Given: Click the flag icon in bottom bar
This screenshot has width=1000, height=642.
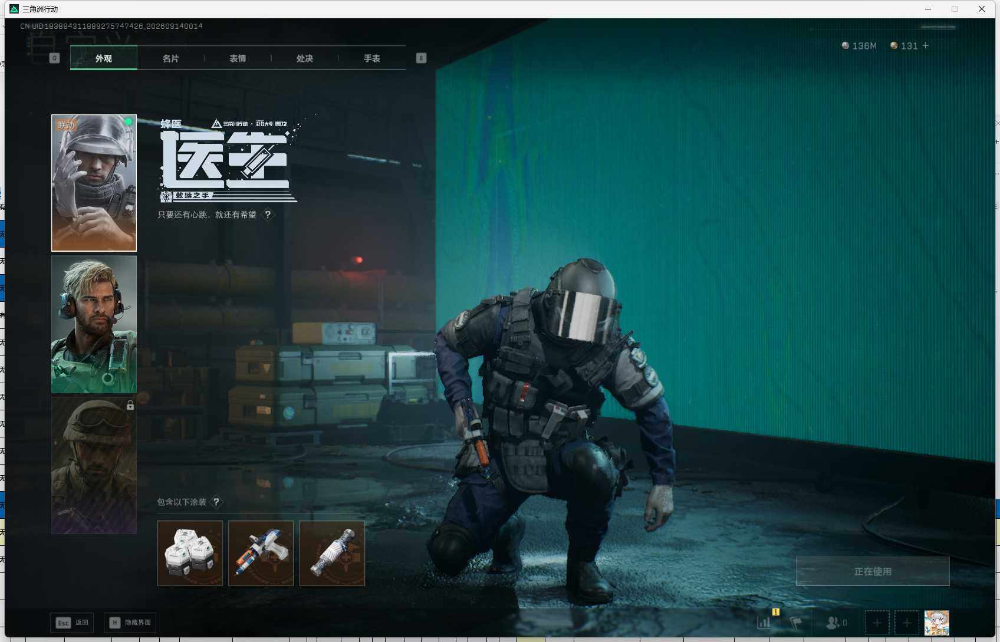Looking at the screenshot, I should pos(795,623).
